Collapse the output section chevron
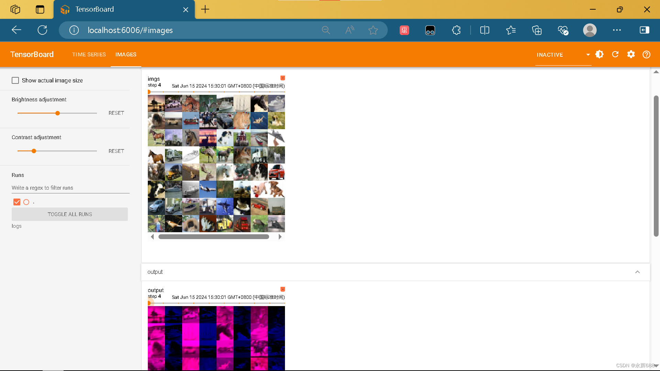660x371 pixels. [x=637, y=272]
